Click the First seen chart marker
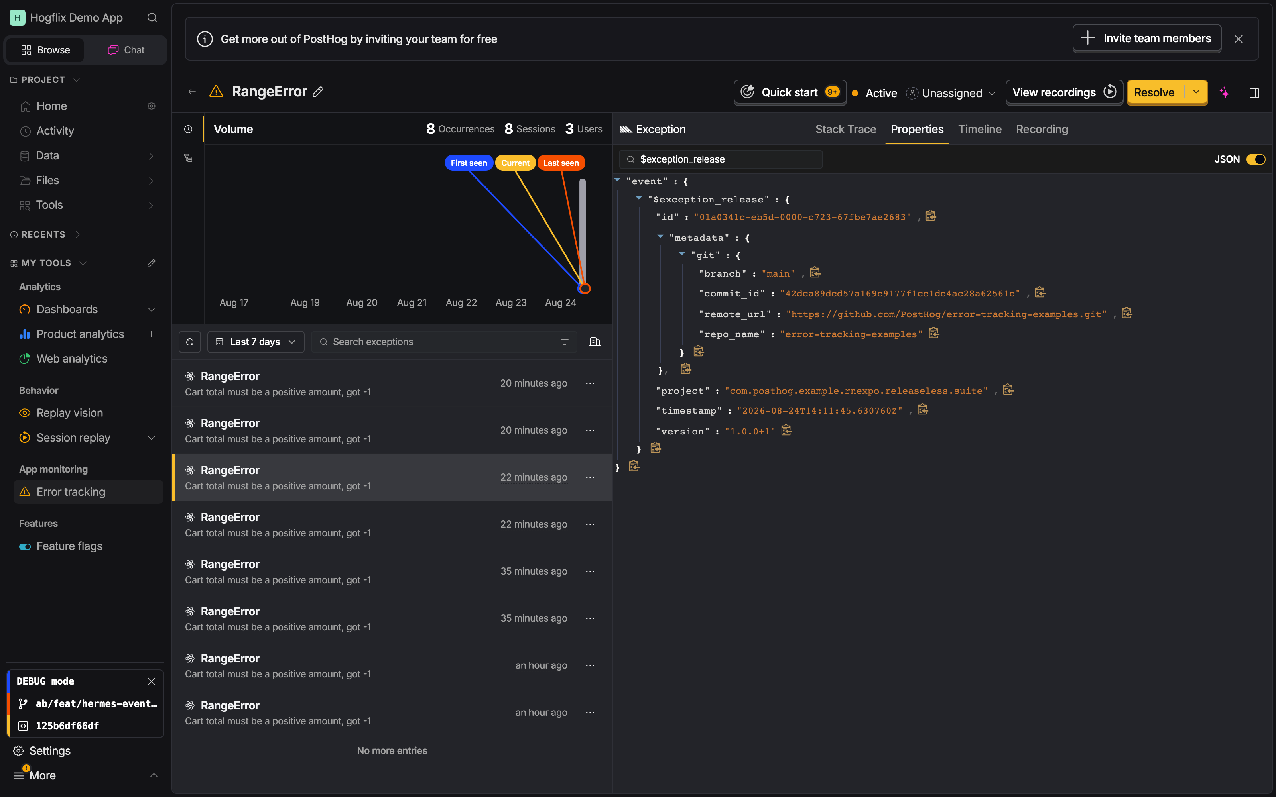 pos(469,163)
